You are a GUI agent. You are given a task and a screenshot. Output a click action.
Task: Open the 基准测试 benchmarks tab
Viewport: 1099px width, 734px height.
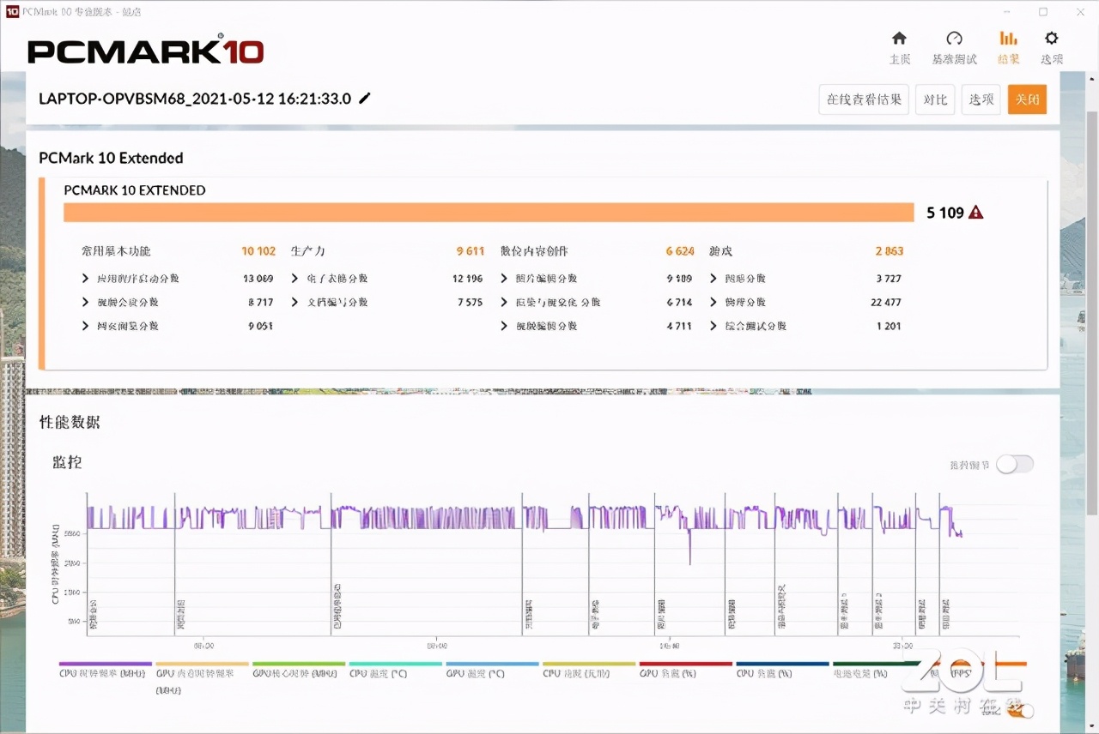click(954, 48)
